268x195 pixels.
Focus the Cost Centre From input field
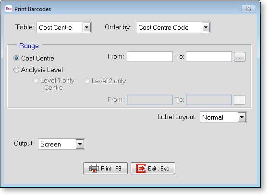pyautogui.click(x=150, y=57)
